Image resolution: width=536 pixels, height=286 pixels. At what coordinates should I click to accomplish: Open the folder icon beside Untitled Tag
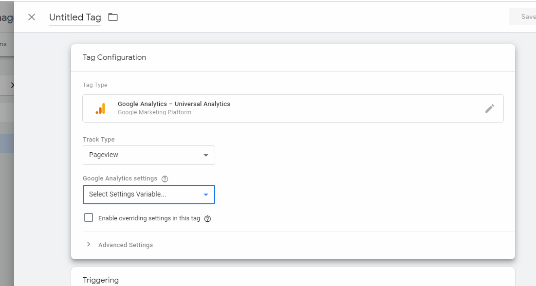(113, 17)
